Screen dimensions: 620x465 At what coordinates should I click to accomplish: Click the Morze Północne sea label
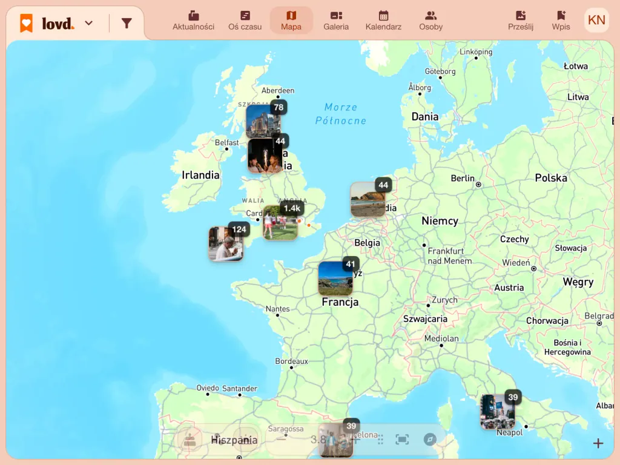(x=341, y=114)
